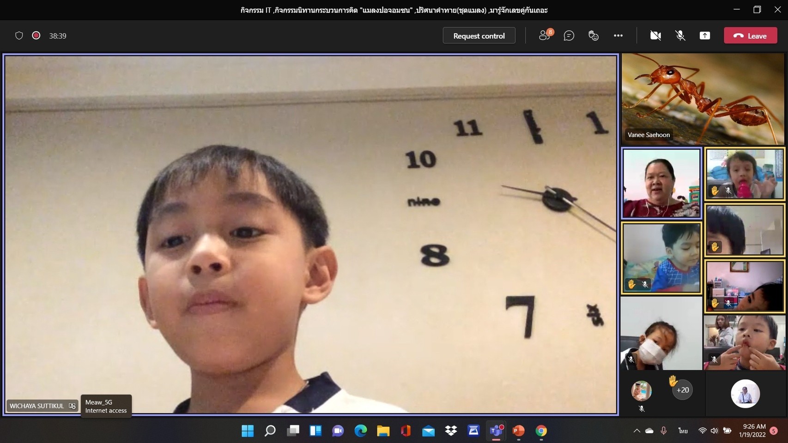Open the participants panel
The width and height of the screenshot is (788, 443).
[x=545, y=36]
